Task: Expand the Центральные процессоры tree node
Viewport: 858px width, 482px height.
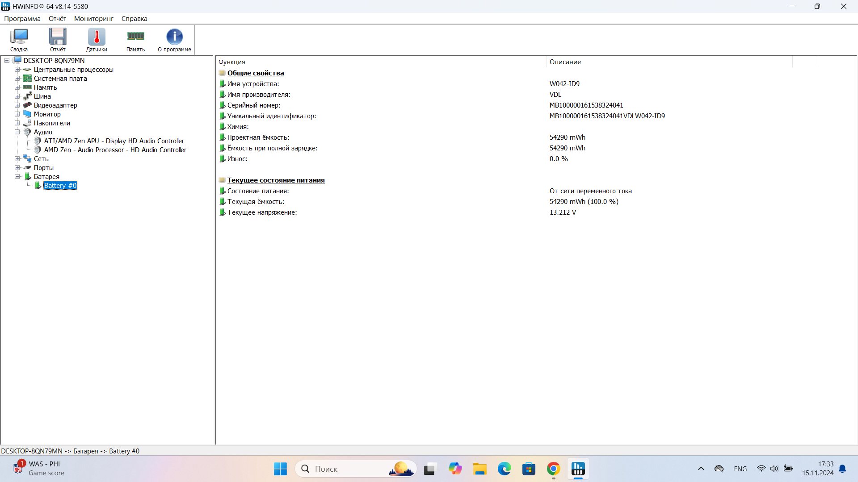Action: (x=17, y=70)
